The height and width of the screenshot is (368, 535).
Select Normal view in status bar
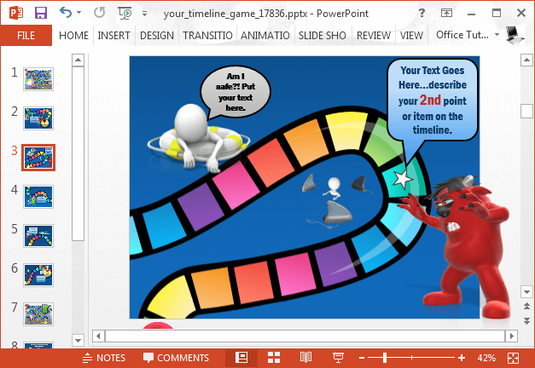[241, 358]
